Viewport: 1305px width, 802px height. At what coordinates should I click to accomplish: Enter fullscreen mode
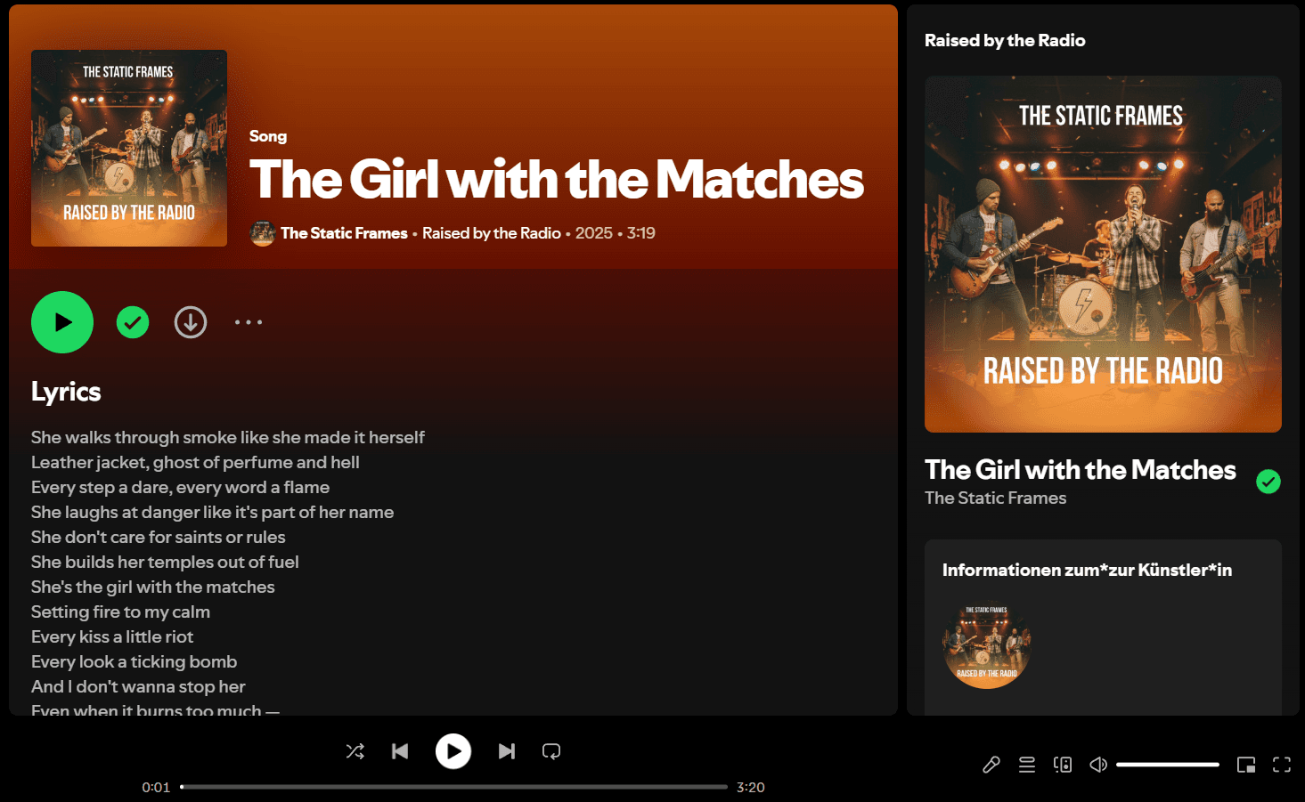[1282, 765]
